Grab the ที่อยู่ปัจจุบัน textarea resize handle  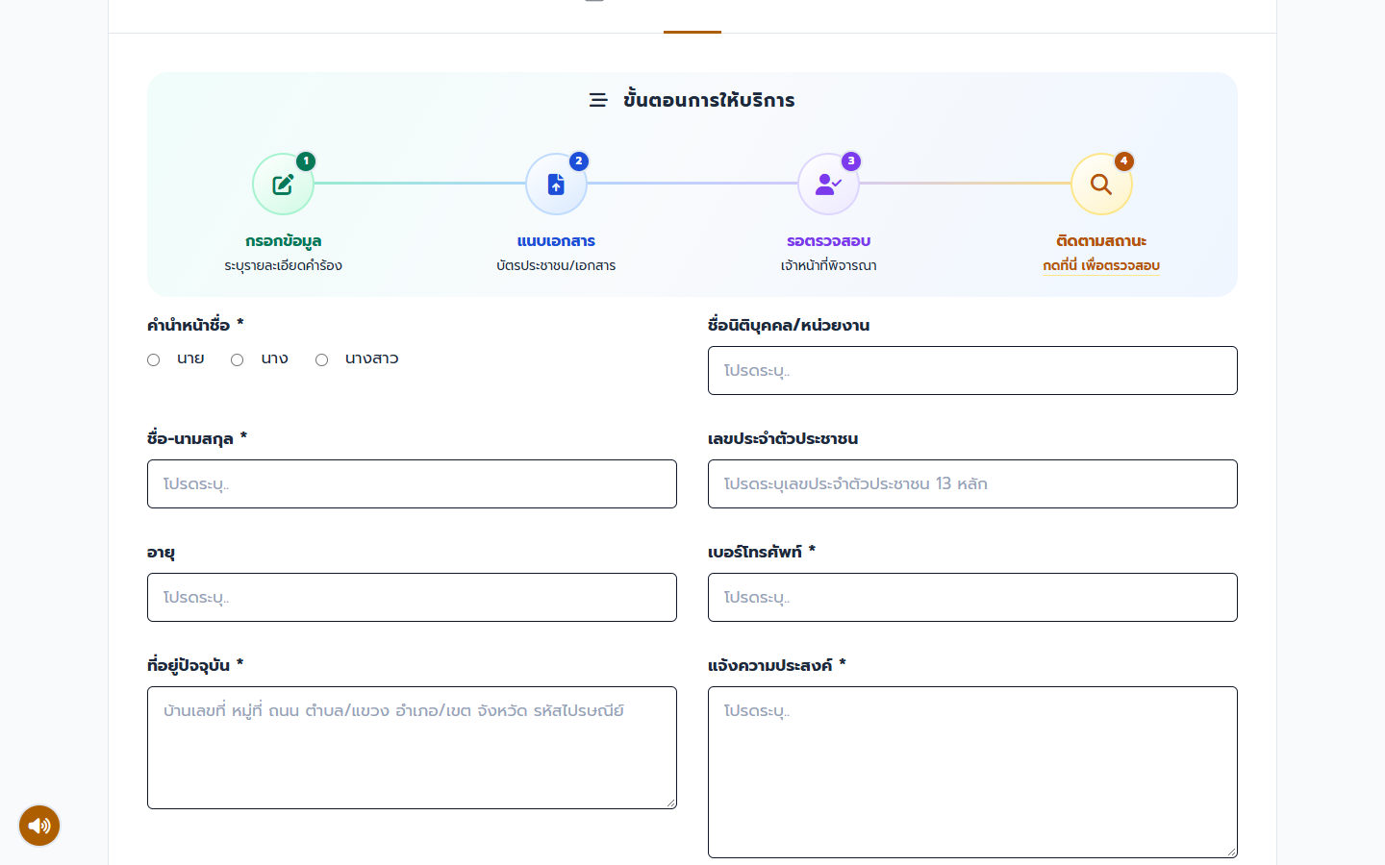[670, 803]
